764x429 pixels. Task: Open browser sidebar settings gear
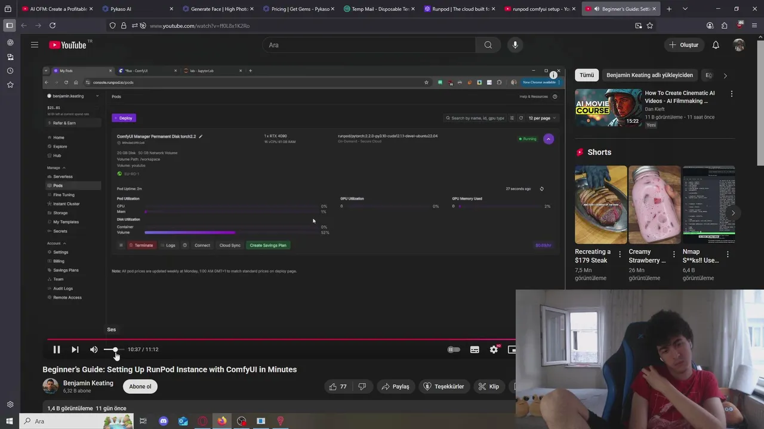click(x=10, y=405)
